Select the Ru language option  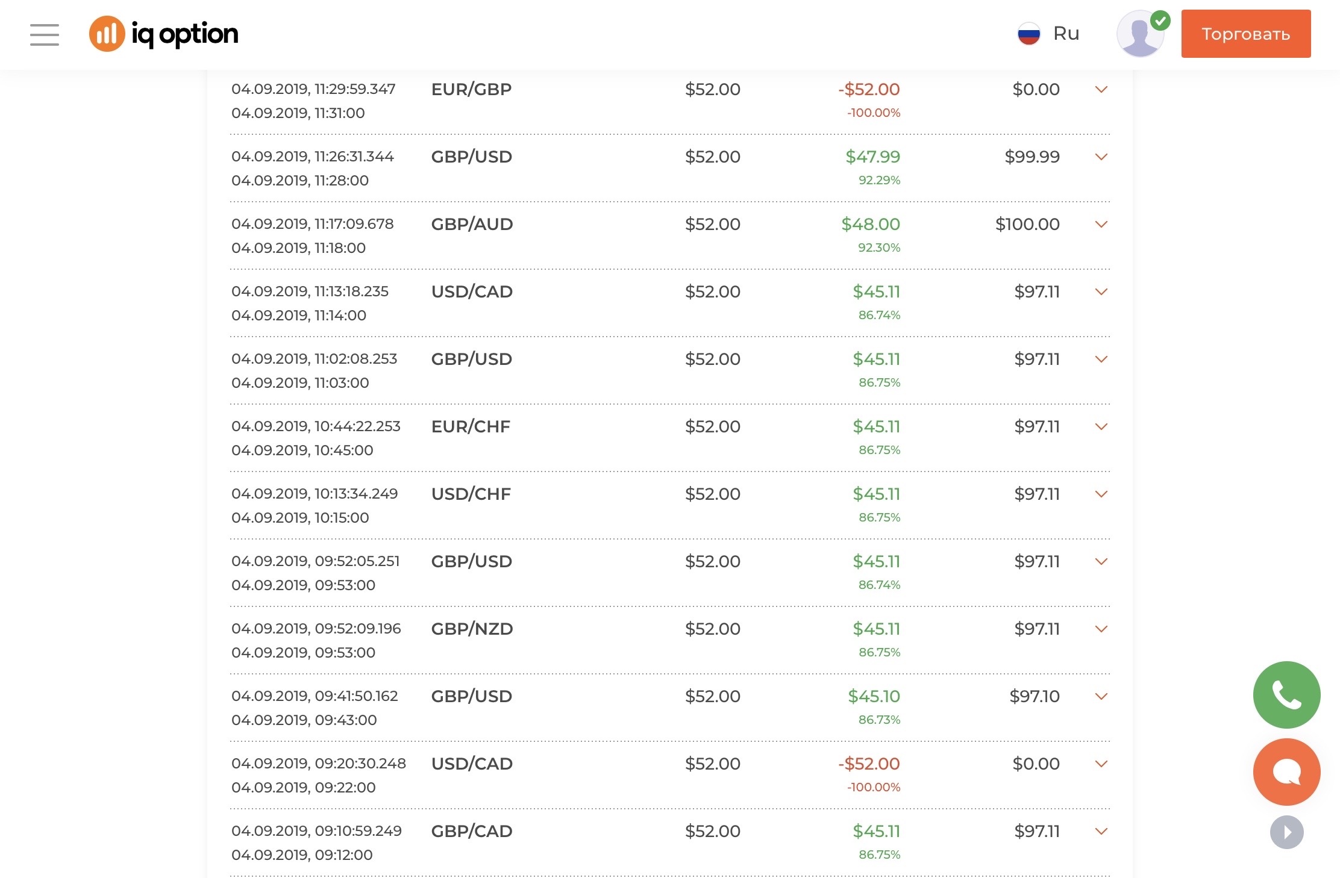click(1066, 34)
